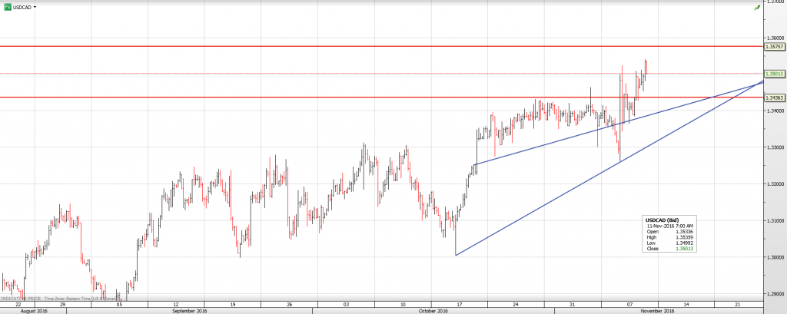Click the October 2016 time axis label
Image resolution: width=787 pixels, height=314 pixels.
pos(434,310)
